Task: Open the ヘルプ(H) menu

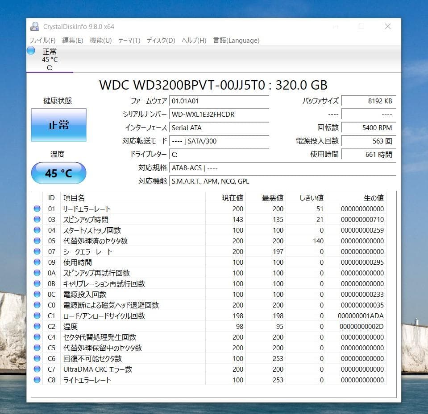Action: pos(194,41)
